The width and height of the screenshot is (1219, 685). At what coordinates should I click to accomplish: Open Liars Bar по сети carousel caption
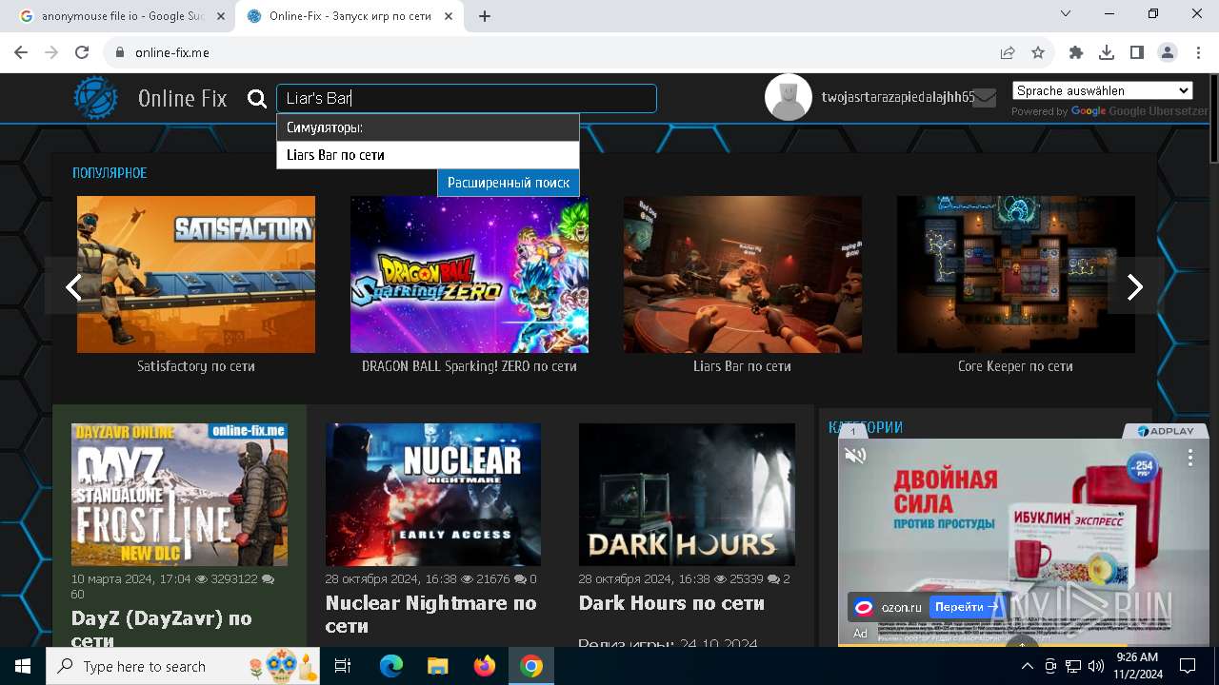click(x=742, y=366)
